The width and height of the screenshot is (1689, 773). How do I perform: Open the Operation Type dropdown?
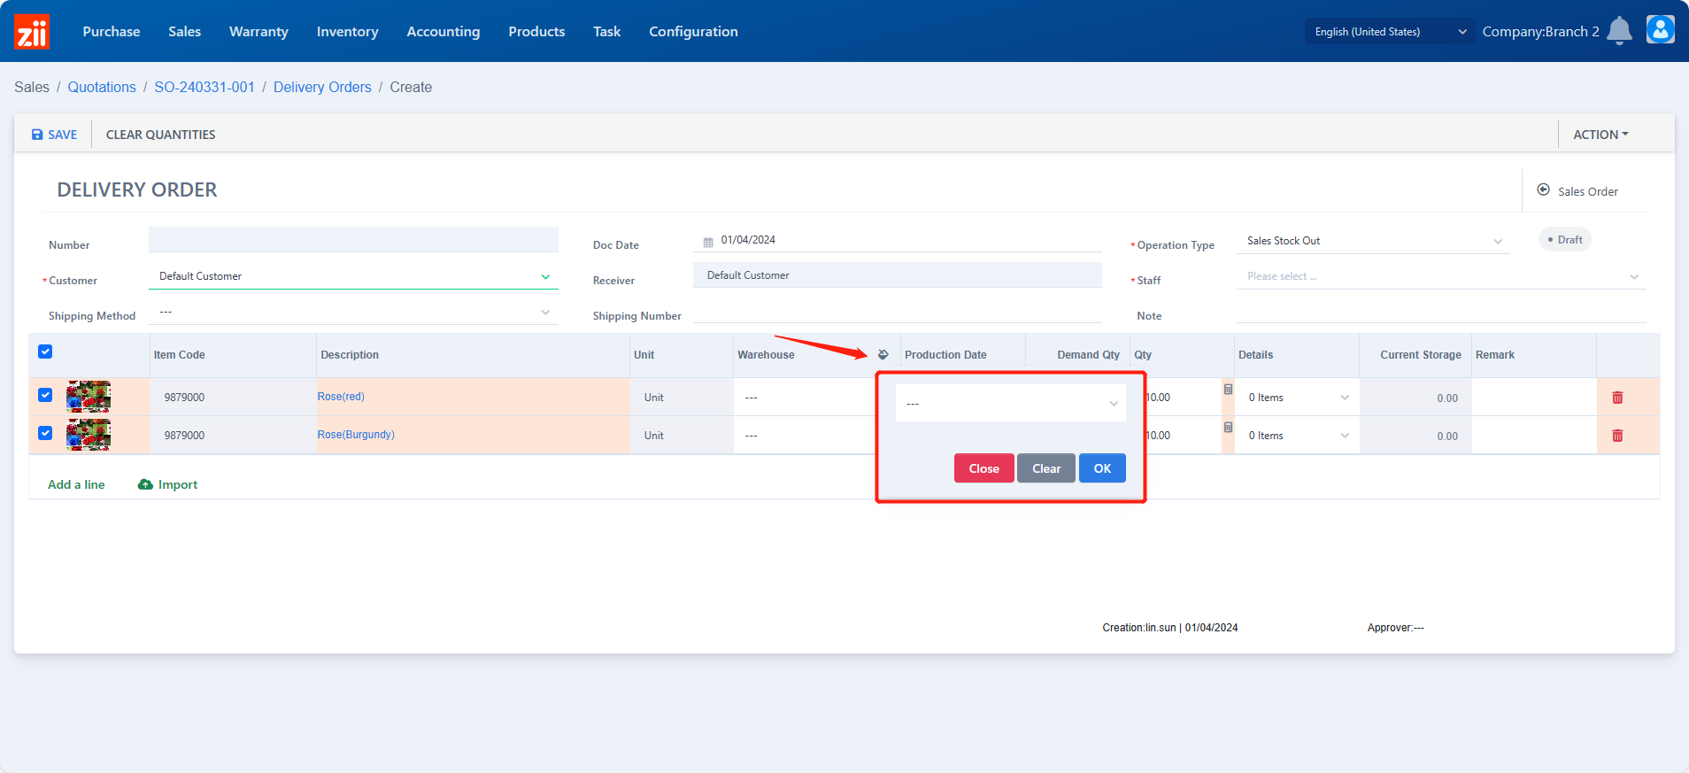pyautogui.click(x=1373, y=241)
